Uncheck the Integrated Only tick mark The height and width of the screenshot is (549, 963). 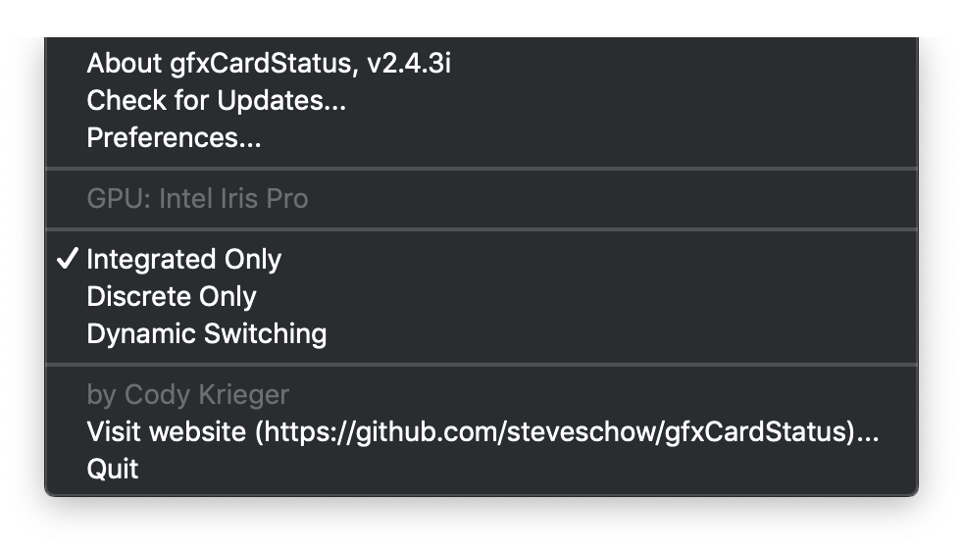pos(67,259)
